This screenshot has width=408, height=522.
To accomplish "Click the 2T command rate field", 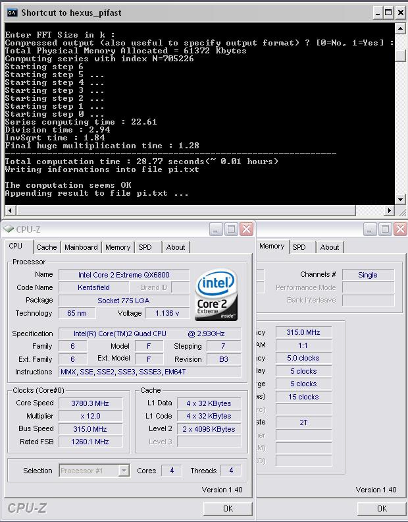I will pyautogui.click(x=303, y=422).
